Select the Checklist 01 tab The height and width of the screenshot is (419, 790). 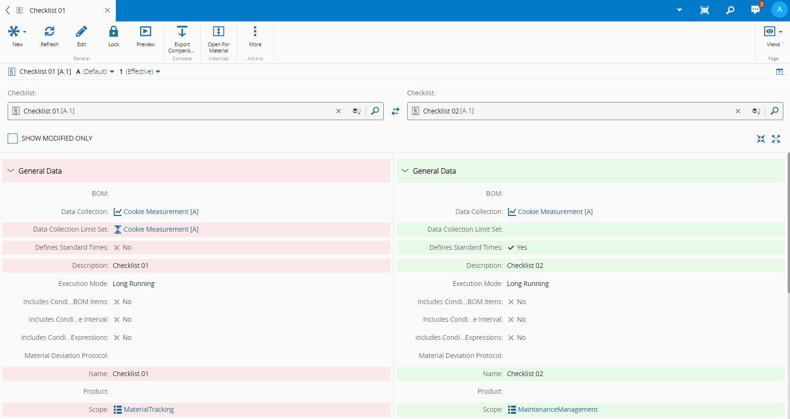pyautogui.click(x=48, y=10)
